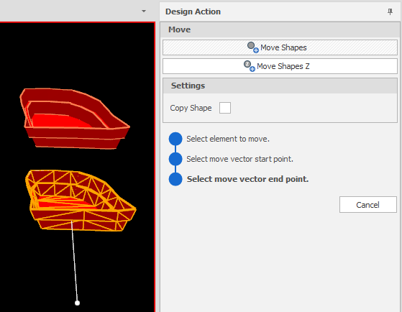Click 'Select element to move' step
Screen dimensions: 402x312
coord(228,139)
